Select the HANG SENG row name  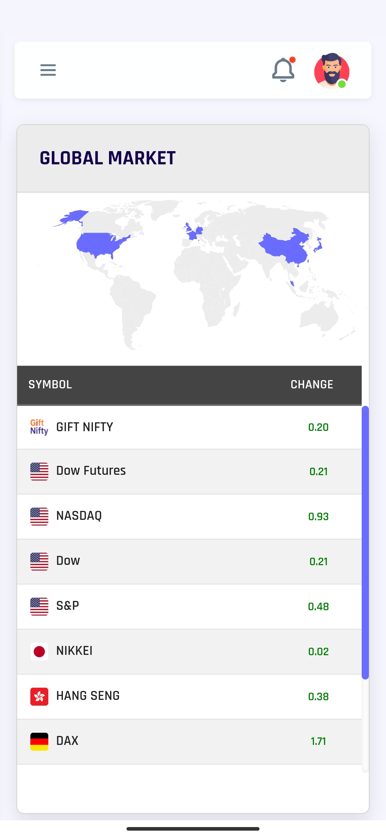click(88, 696)
